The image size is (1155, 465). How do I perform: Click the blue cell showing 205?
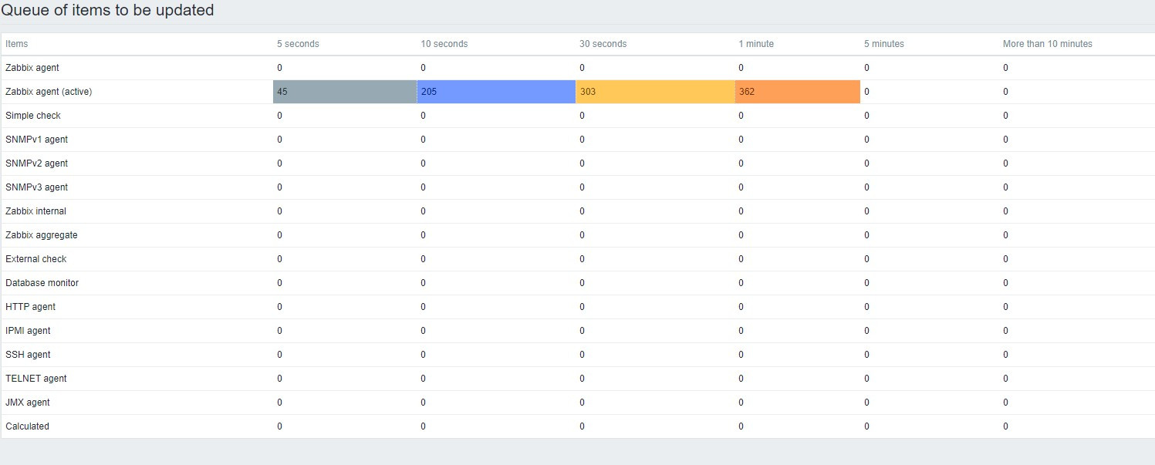[x=496, y=92]
